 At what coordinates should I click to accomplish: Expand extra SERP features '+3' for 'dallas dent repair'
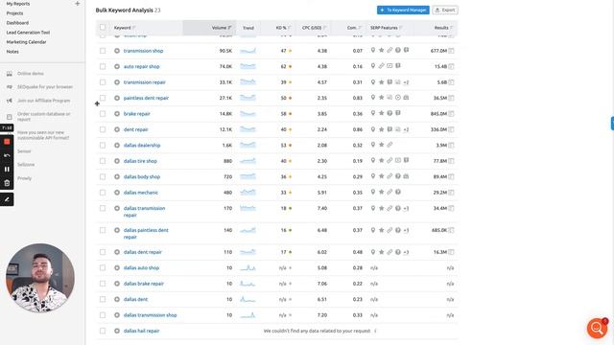point(406,252)
